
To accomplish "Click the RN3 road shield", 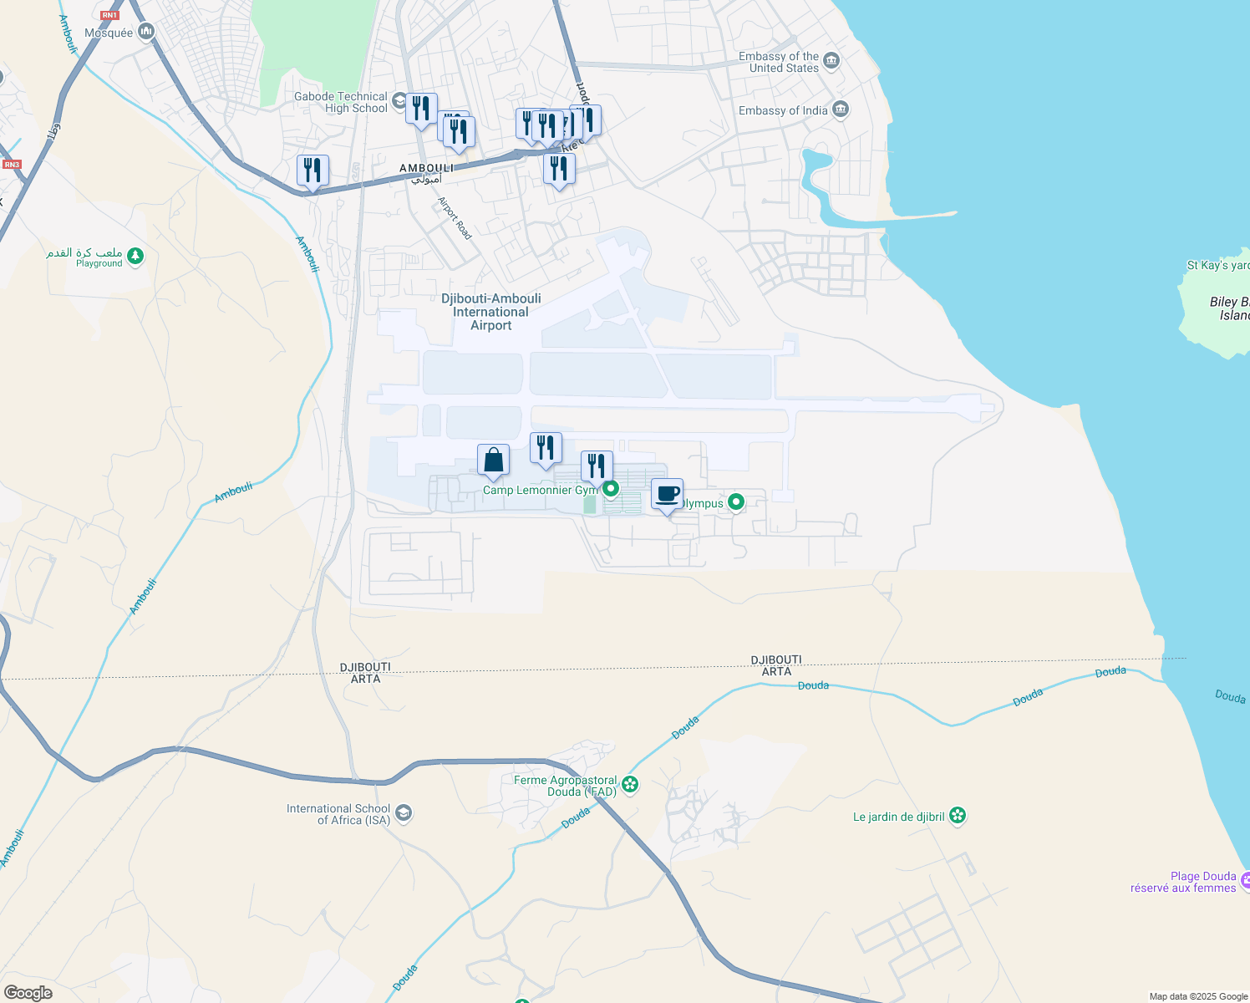I will pos(12,164).
